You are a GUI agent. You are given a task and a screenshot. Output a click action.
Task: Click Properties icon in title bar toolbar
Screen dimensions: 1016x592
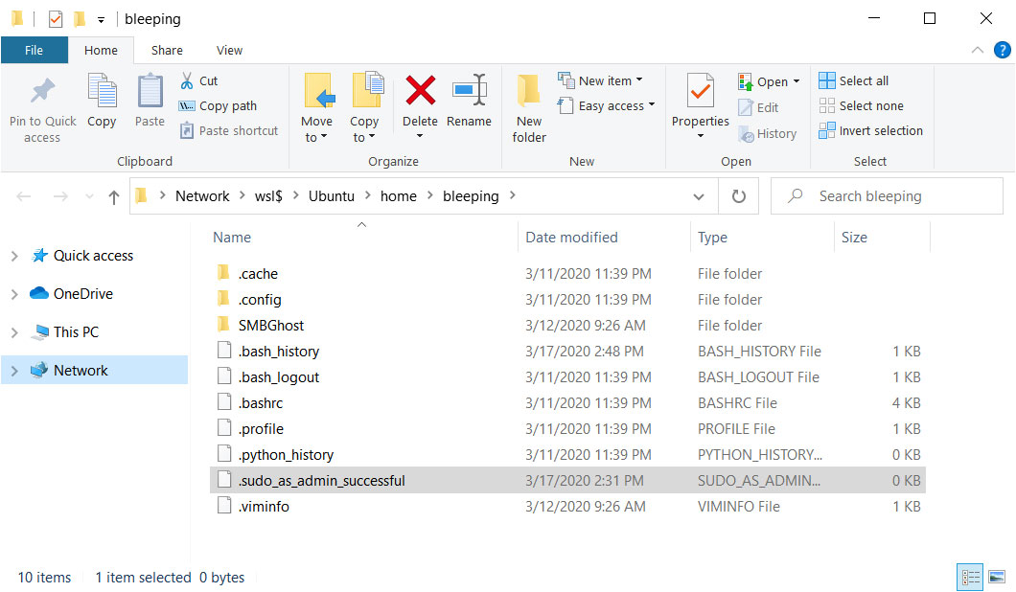click(56, 19)
